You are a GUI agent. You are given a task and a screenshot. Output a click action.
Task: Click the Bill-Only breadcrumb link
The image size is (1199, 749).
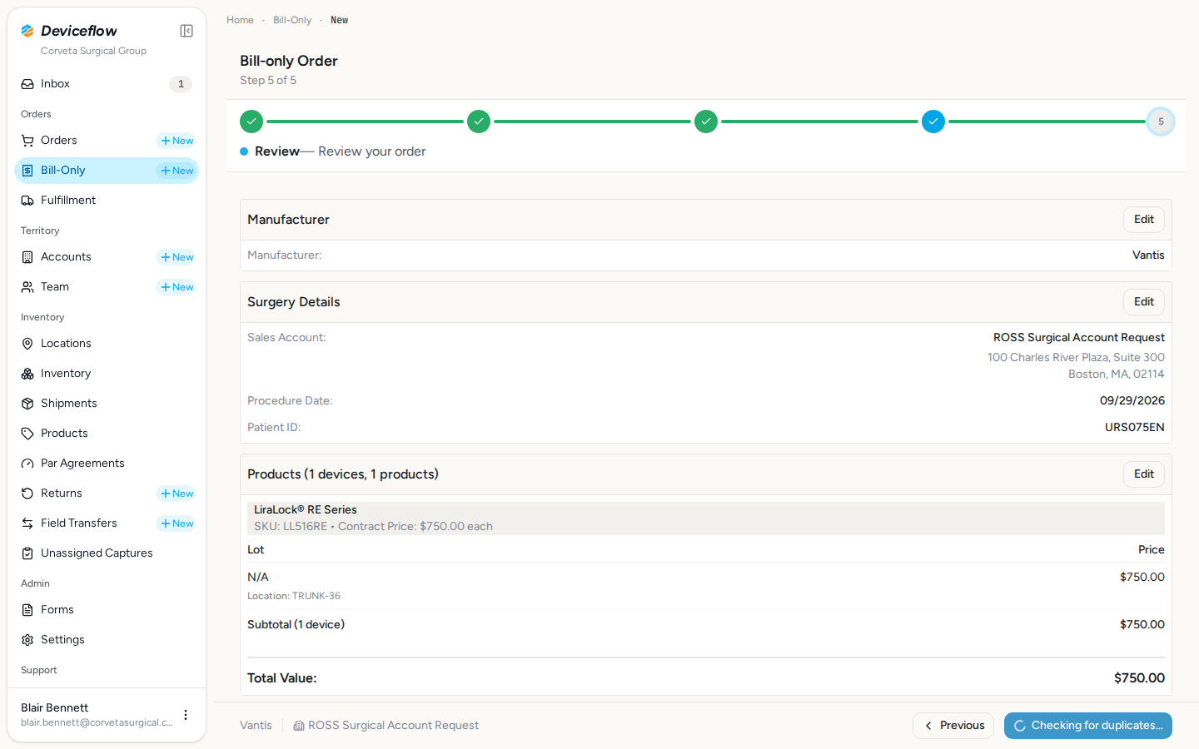292,20
